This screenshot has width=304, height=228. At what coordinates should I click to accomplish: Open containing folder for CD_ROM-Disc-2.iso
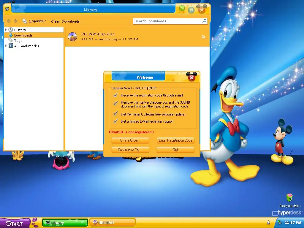tap(203, 37)
